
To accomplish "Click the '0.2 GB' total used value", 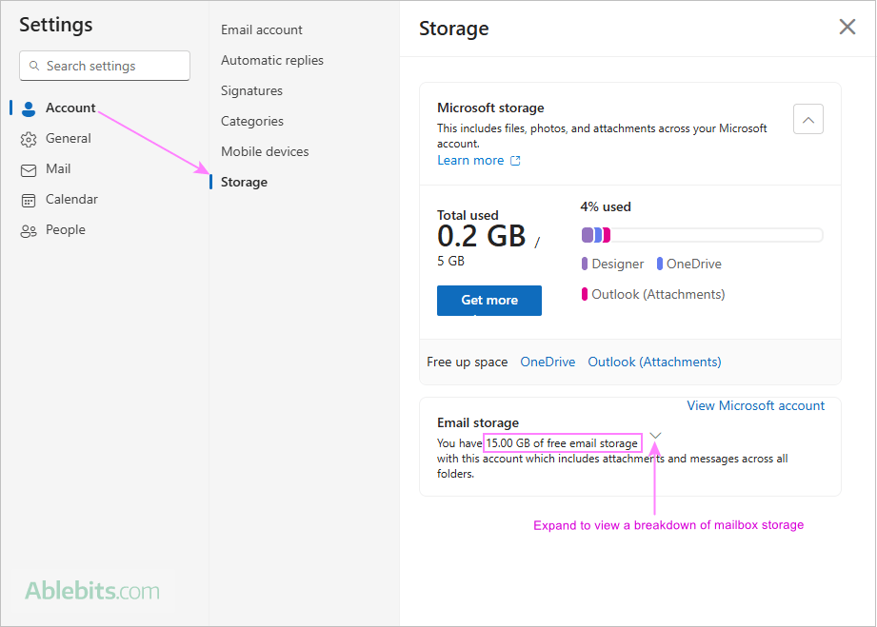I will pos(482,236).
